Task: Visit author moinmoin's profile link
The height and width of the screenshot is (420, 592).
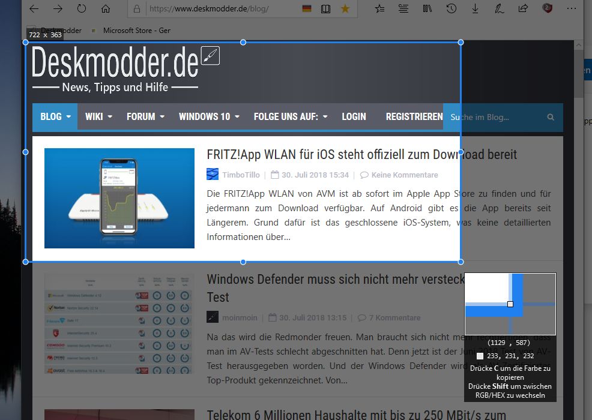Action: 240,318
